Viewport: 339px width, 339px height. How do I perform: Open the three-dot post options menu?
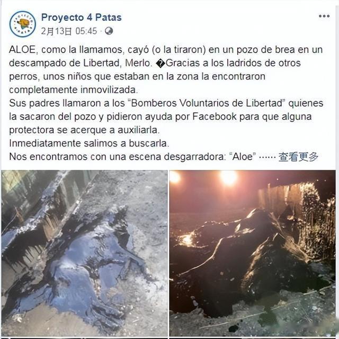pyautogui.click(x=324, y=16)
